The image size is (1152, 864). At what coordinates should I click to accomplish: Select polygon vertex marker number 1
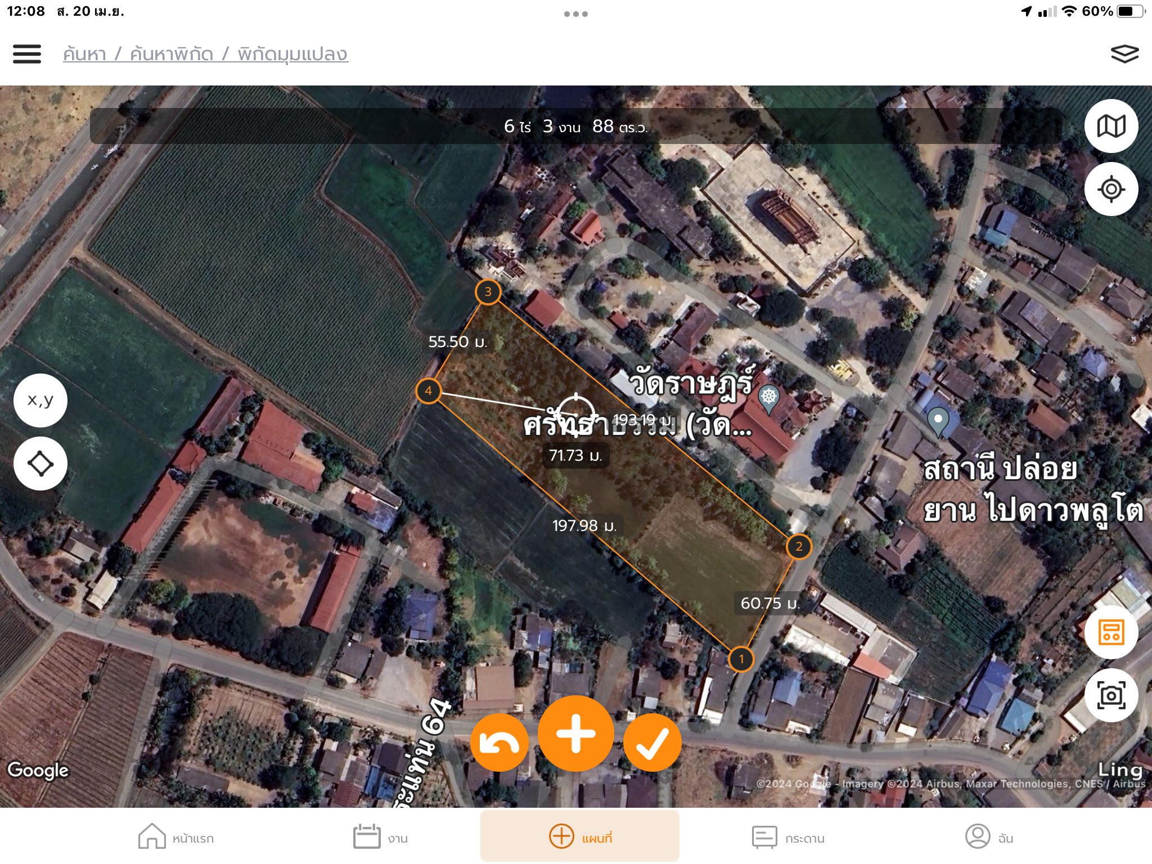(x=741, y=659)
